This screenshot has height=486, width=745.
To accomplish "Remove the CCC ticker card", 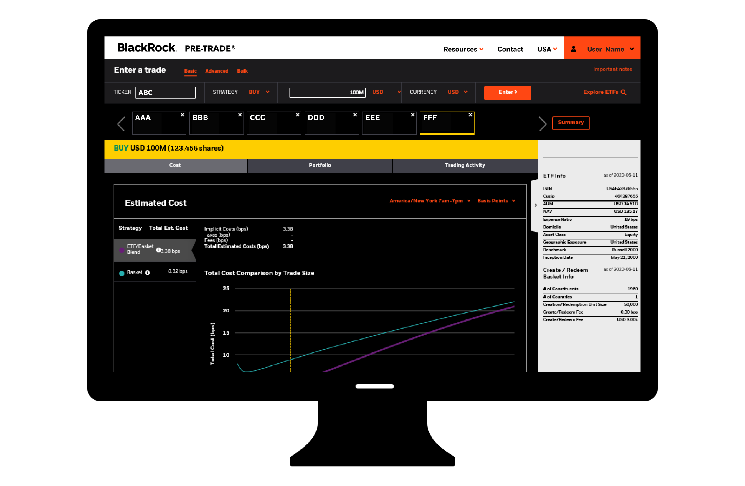I will pos(297,115).
